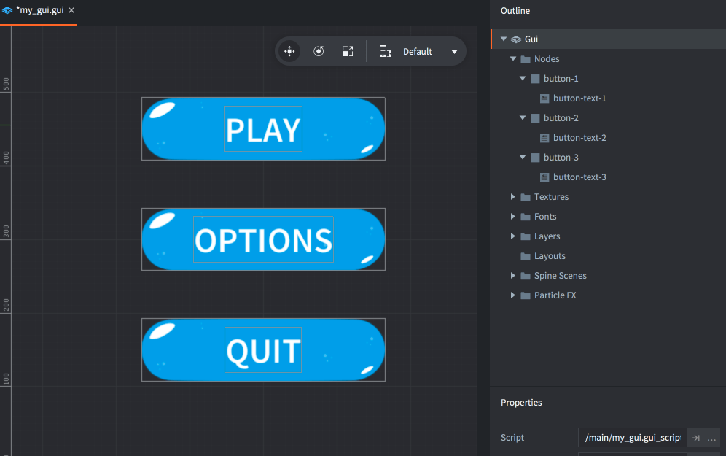The width and height of the screenshot is (726, 456).
Task: Select the button-2 box node icon
Action: [535, 118]
